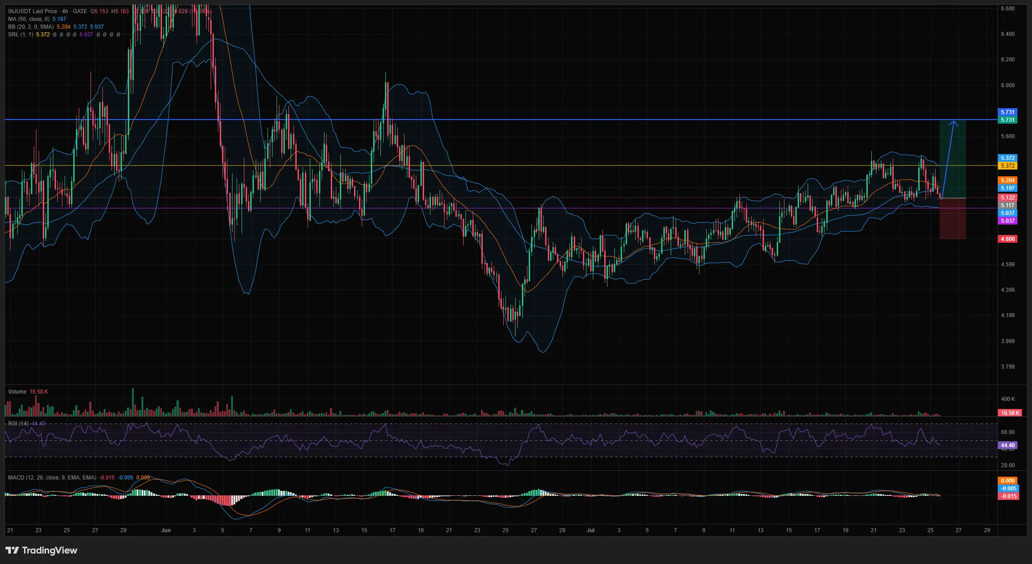
Task: Click the orange 5.204 price tag
Action: coord(1008,180)
